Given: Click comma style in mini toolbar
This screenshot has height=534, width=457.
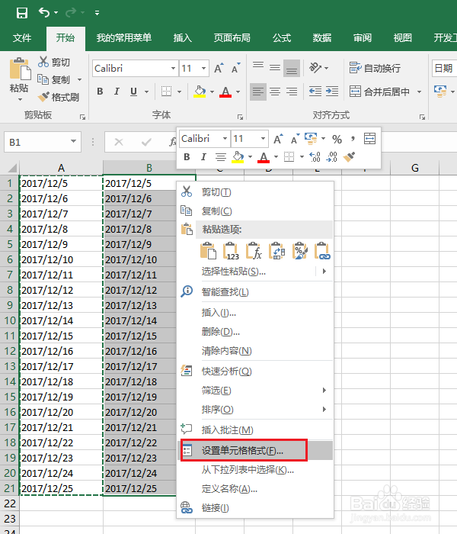Looking at the screenshot, I should pos(353,139).
